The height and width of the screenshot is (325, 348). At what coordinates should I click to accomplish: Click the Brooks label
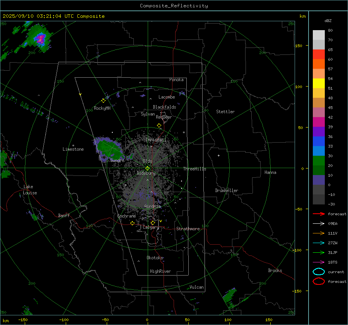(x=275, y=271)
